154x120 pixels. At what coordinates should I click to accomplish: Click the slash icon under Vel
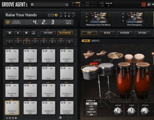tap(74, 16)
